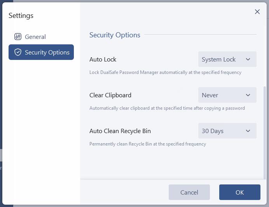269x207 pixels.
Task: Close the Settings dialog with X
Action: click(257, 12)
